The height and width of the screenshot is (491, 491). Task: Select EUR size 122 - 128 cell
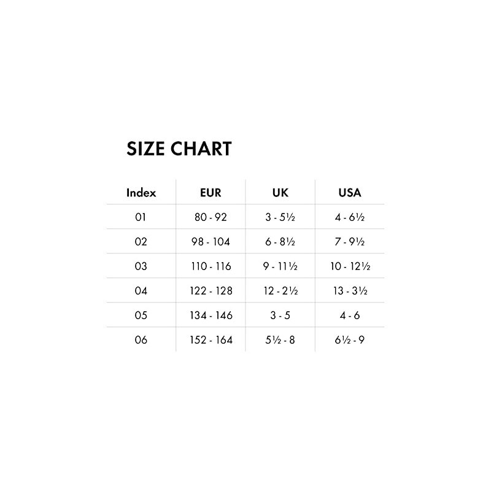(211, 291)
